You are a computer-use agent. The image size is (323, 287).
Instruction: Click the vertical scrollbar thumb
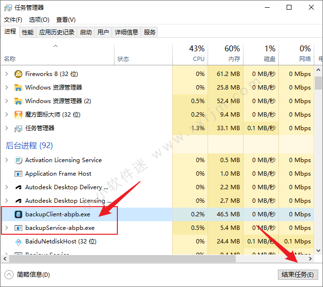pyautogui.click(x=318, y=83)
